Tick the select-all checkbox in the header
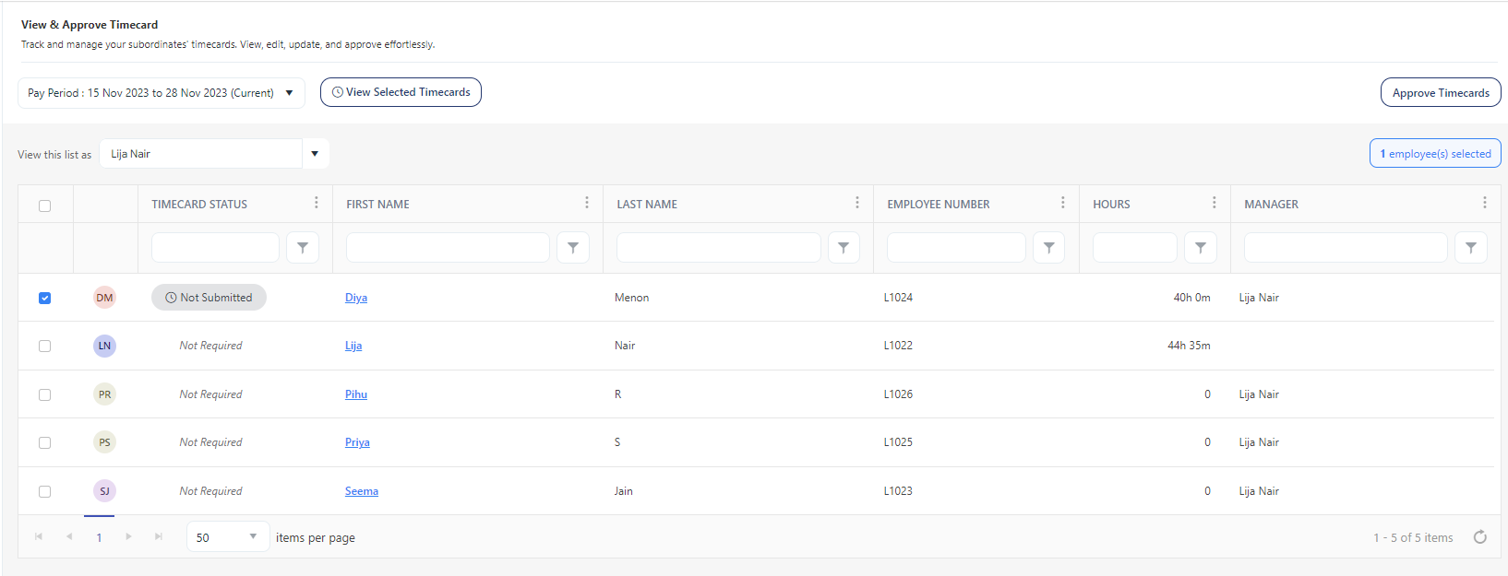Image resolution: width=1508 pixels, height=576 pixels. 44,206
